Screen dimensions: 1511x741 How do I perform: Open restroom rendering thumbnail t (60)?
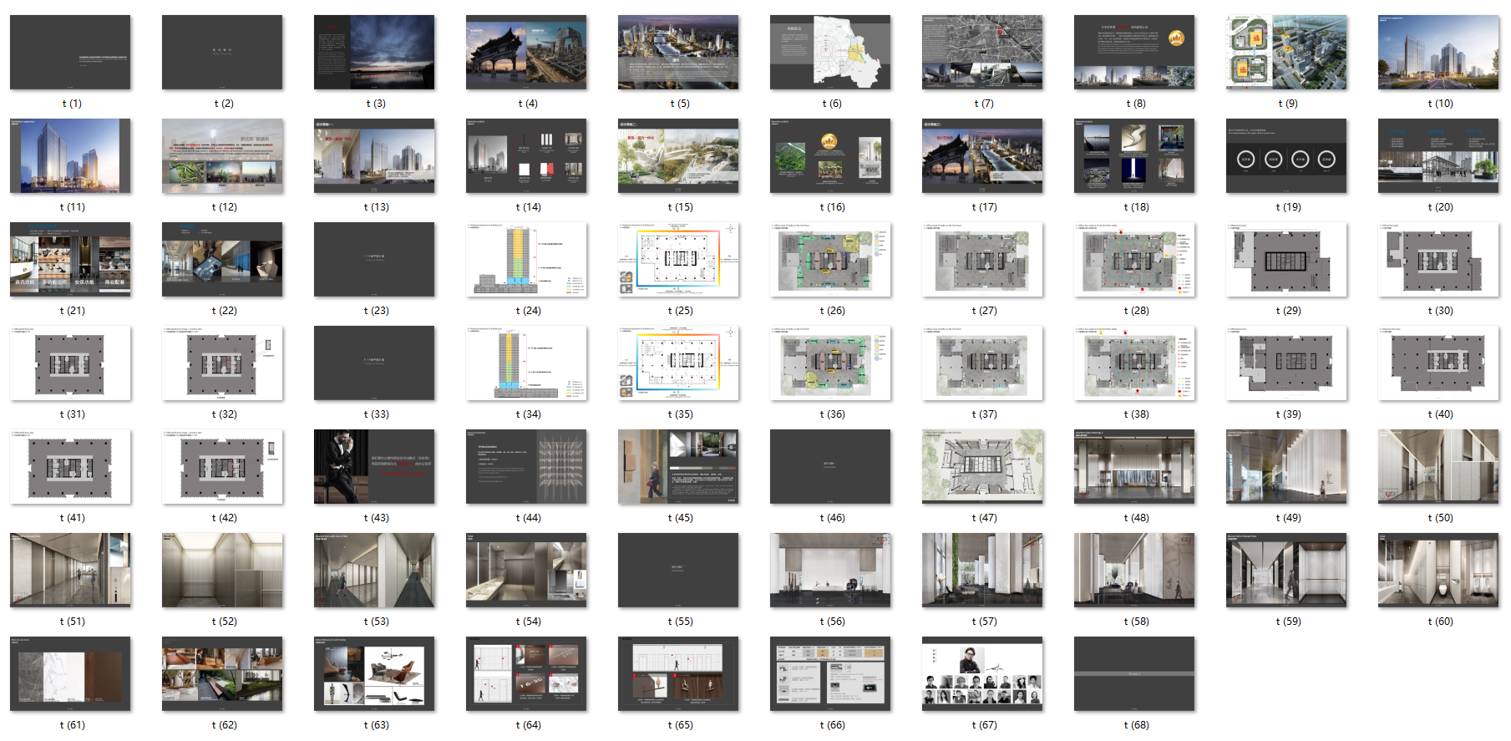1438,570
